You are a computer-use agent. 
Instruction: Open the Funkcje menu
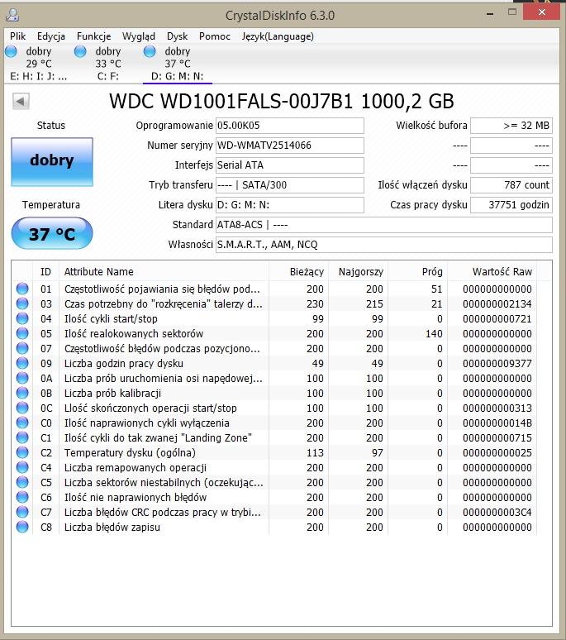tap(94, 36)
